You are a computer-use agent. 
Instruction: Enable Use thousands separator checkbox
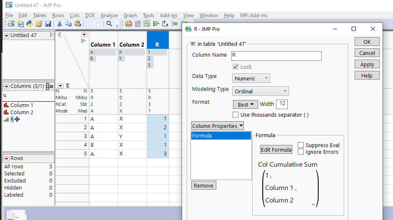[x=236, y=115]
